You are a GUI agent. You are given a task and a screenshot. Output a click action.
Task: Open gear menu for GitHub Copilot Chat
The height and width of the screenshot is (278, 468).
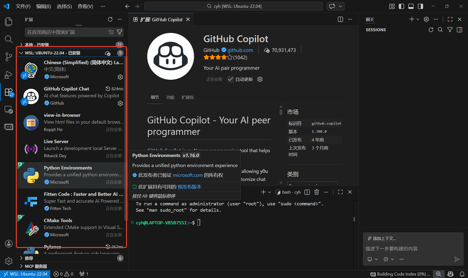point(120,104)
